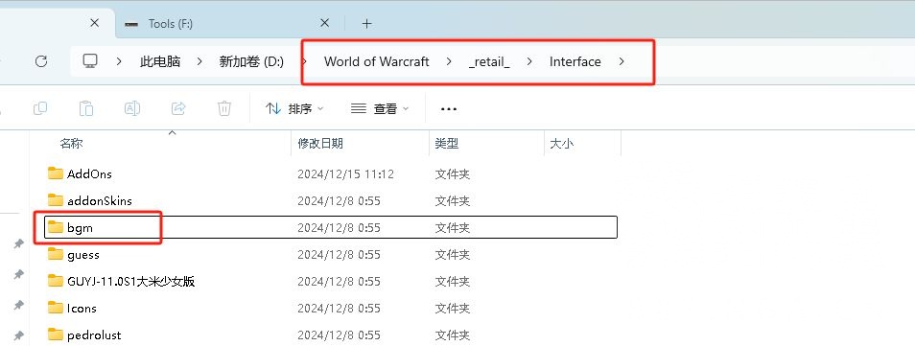Select the bgm folder name
The height and width of the screenshot is (346, 915).
point(80,228)
